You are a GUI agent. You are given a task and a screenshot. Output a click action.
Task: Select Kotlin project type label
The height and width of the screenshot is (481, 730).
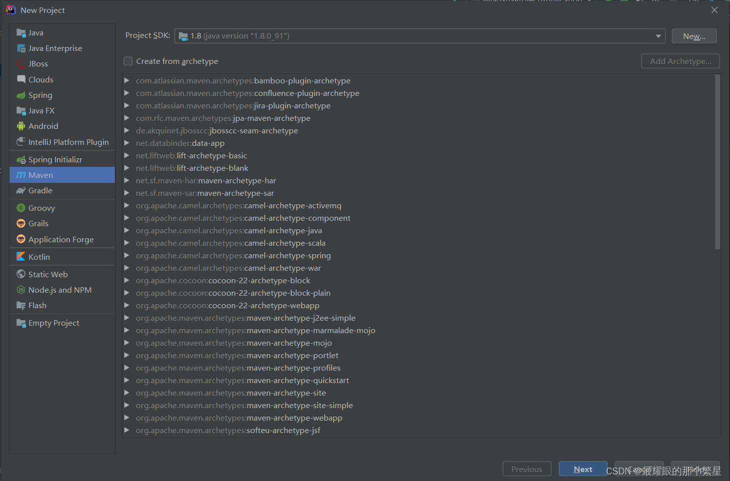[39, 257]
